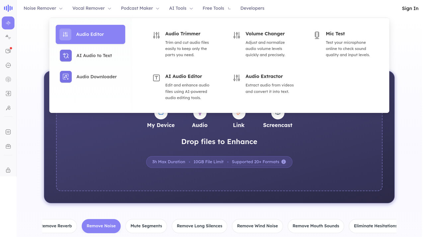Open the podcast broadcast sidebar icon
425x237 pixels.
pos(8,79)
